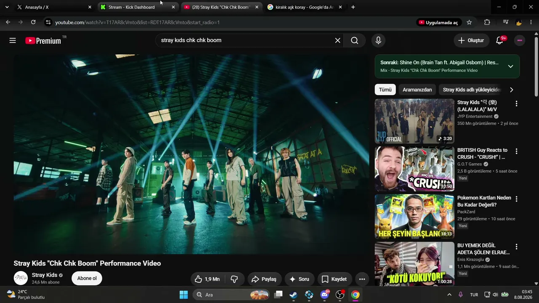The image size is (539, 303).
Task: Click the magnifier search button
Action: click(x=355, y=40)
